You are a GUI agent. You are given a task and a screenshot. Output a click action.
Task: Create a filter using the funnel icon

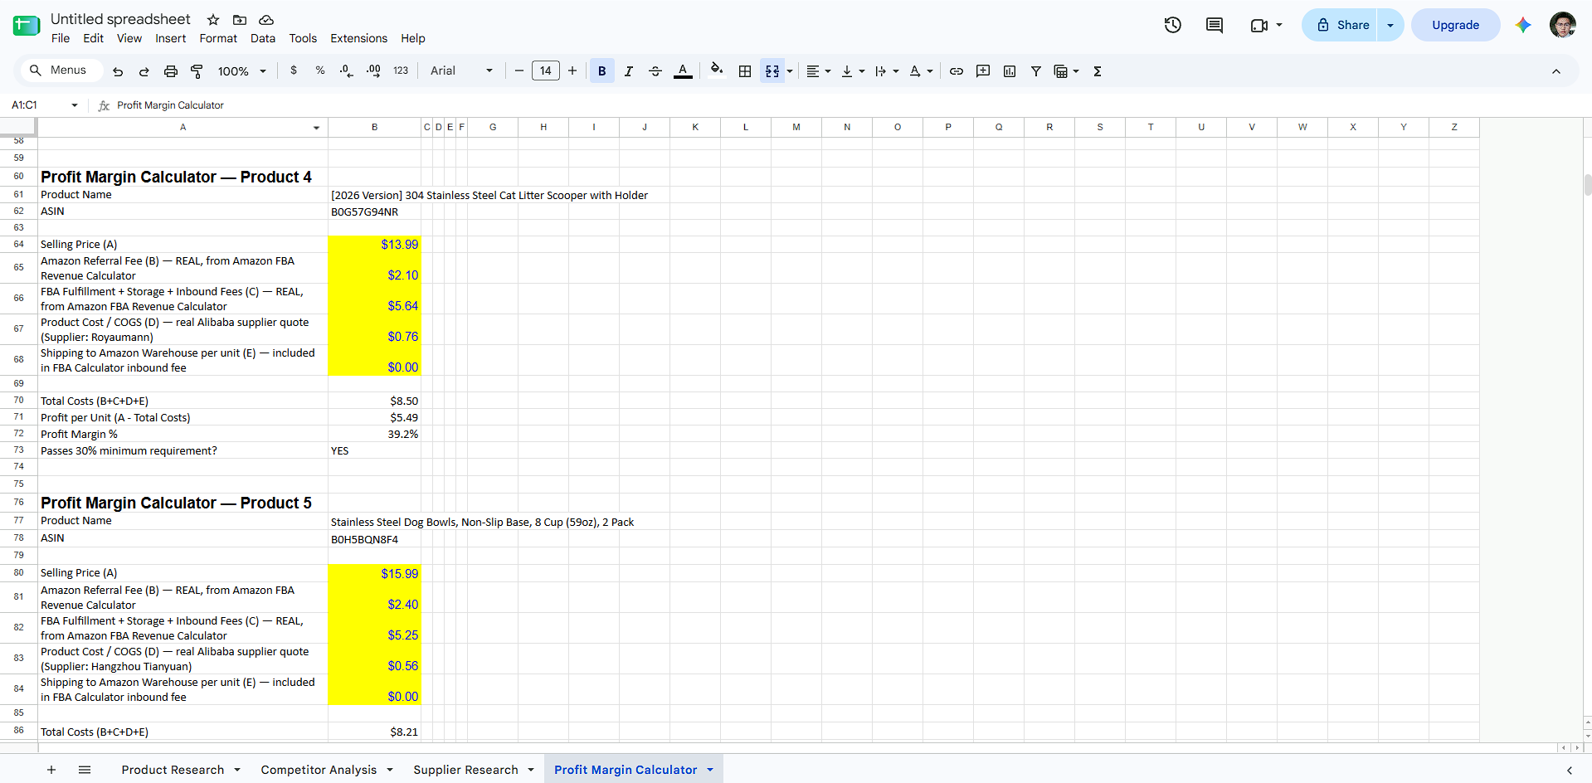(x=1036, y=71)
